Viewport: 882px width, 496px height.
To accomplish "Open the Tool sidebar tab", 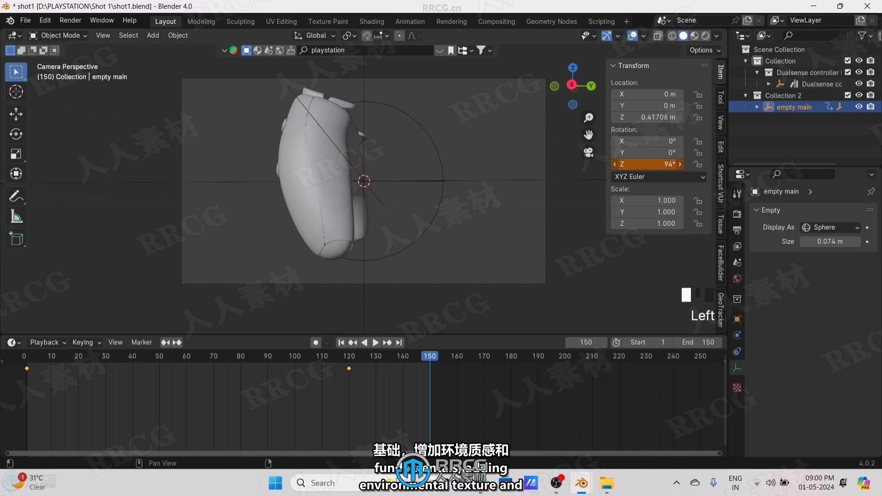I will tap(720, 97).
